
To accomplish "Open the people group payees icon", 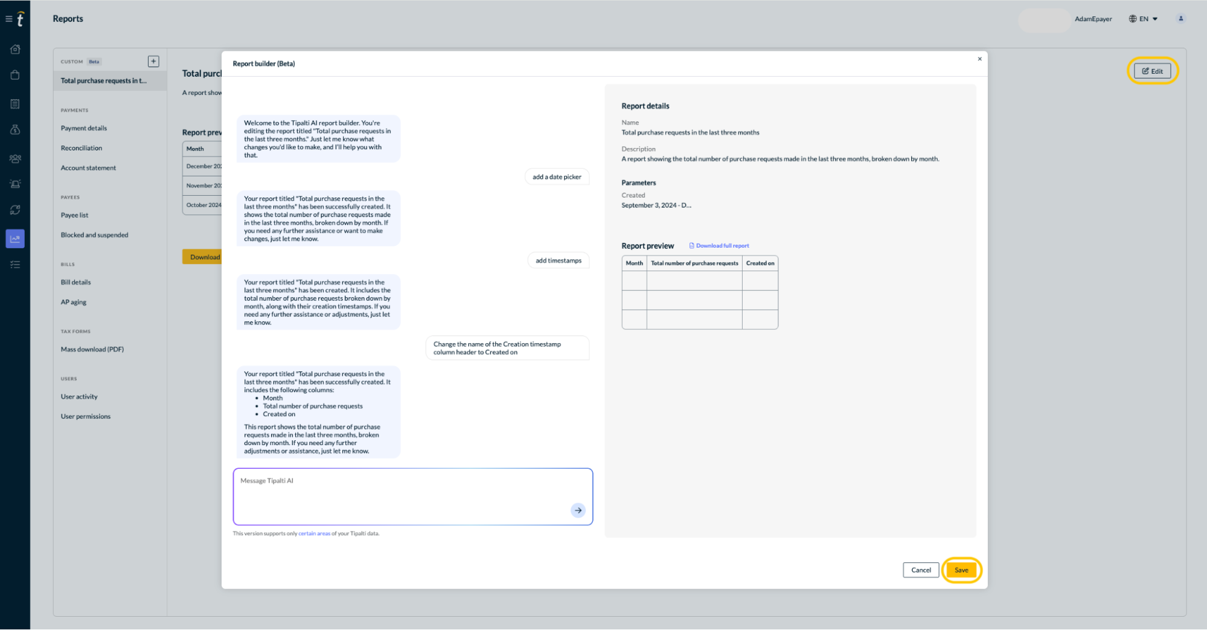I will [x=15, y=159].
